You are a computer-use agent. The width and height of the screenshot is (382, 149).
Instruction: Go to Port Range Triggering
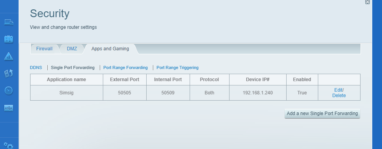coord(178,67)
